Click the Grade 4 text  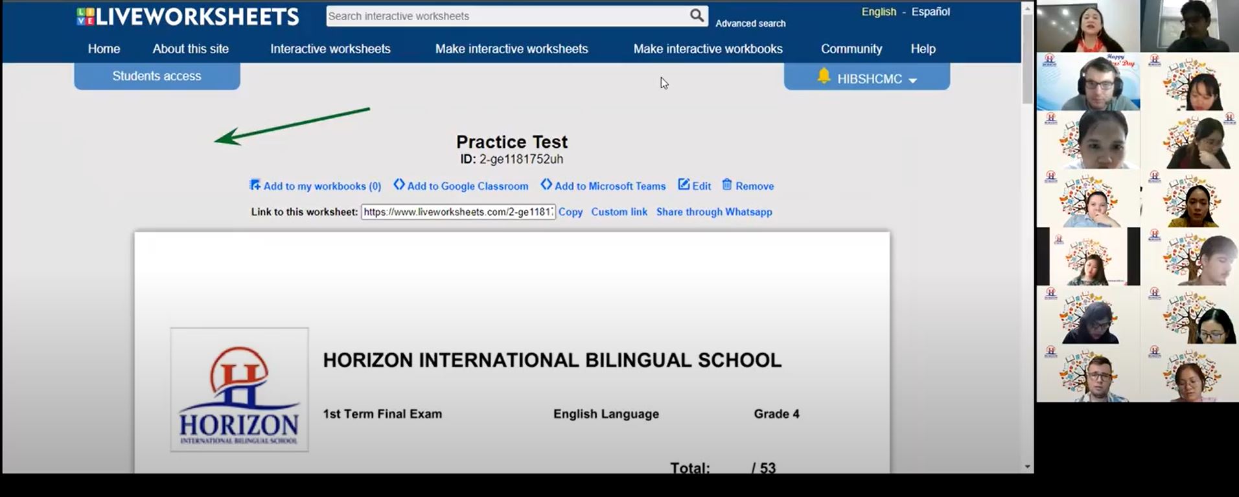pyautogui.click(x=776, y=414)
